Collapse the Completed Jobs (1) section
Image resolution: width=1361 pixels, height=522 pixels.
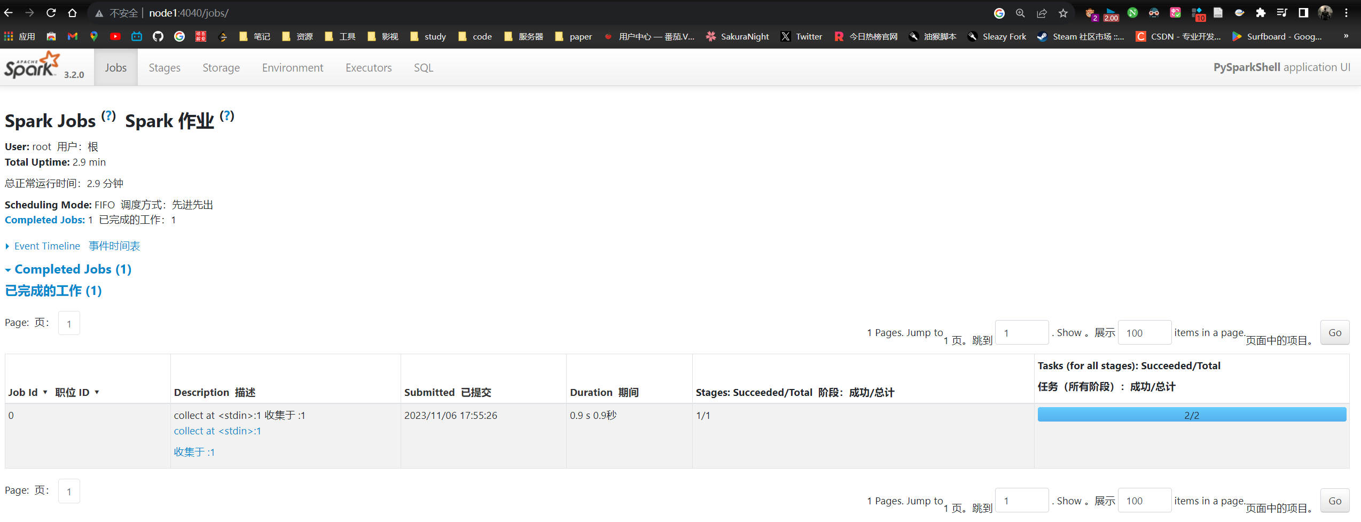(73, 269)
